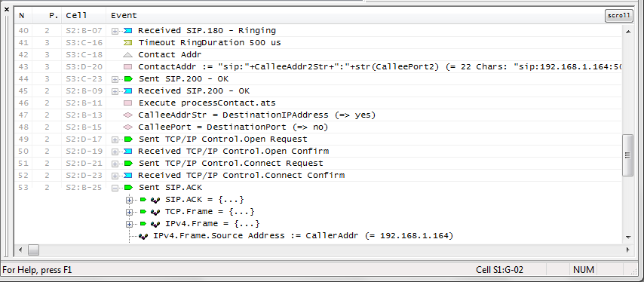Screen dimensions: 644x282
Task: Click the Cell column header
Action: 76,16
